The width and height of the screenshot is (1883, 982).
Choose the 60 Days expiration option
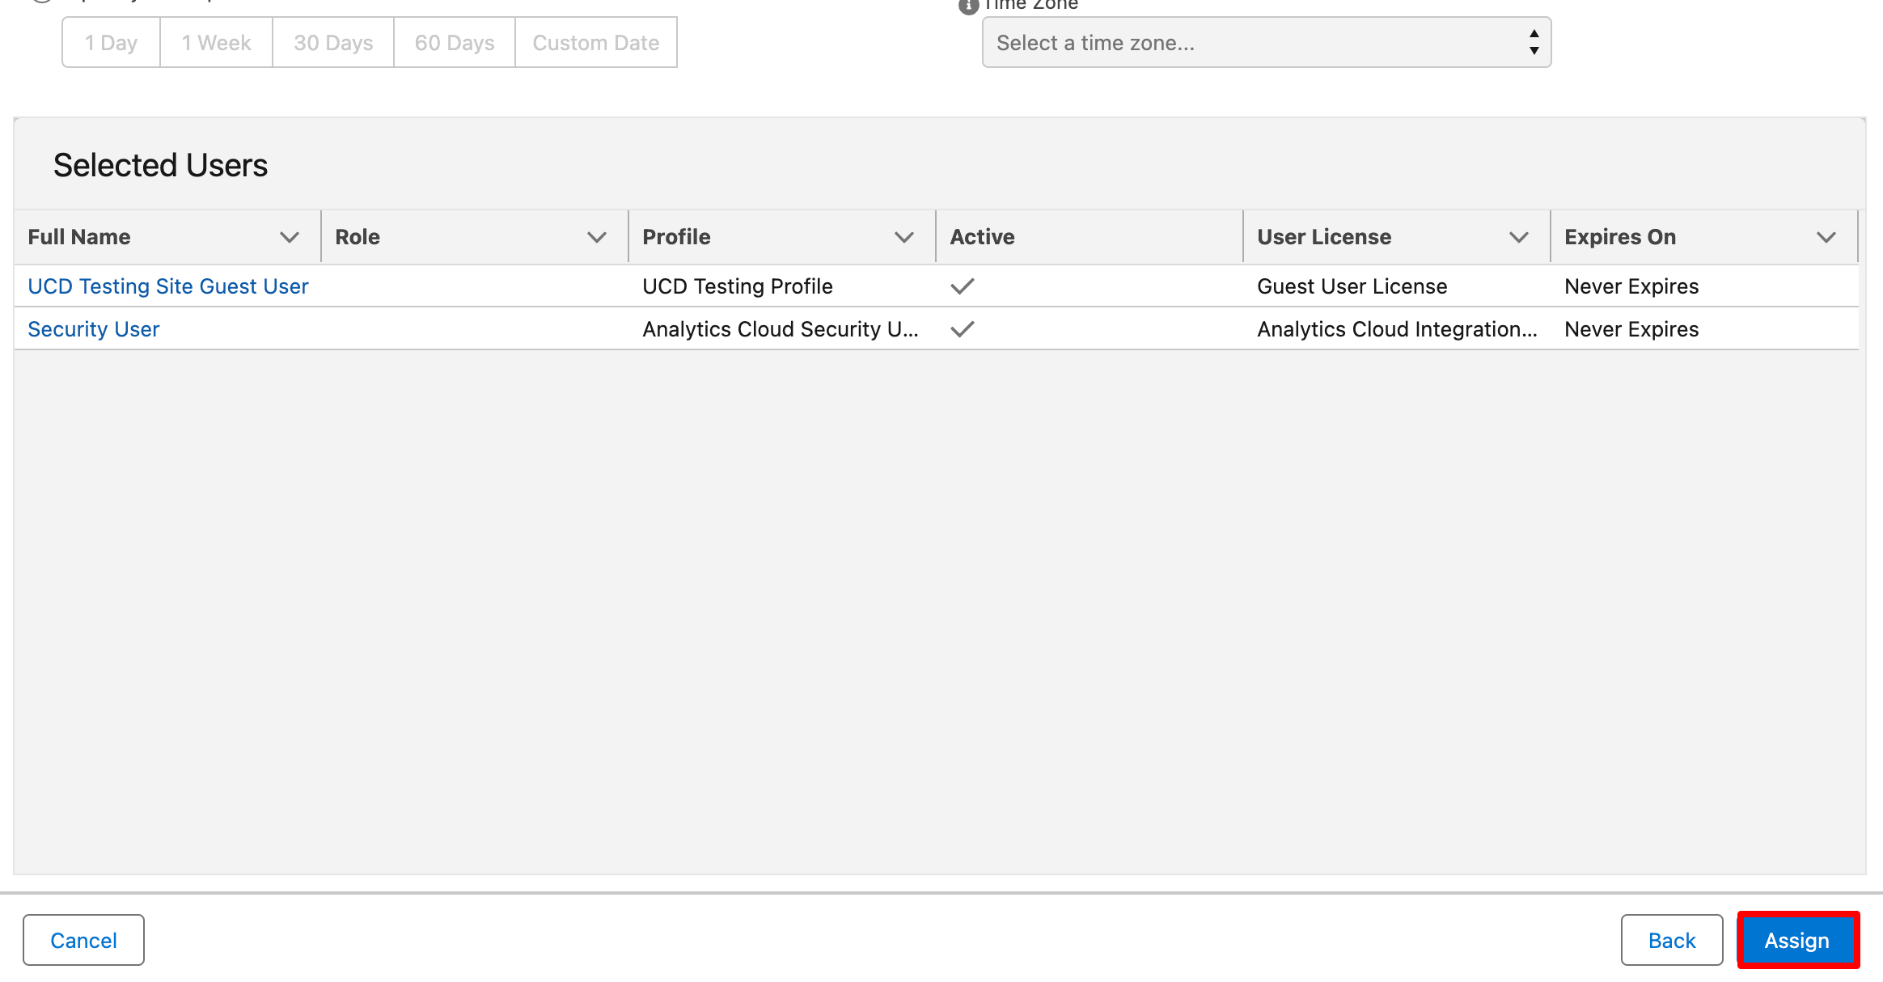pos(455,43)
